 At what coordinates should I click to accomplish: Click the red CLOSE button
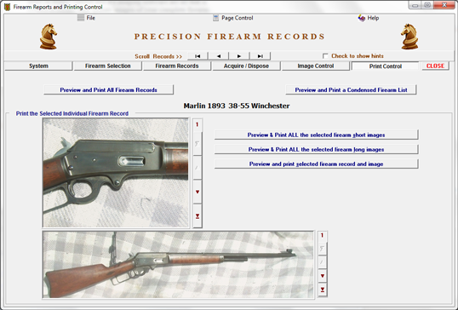click(435, 66)
